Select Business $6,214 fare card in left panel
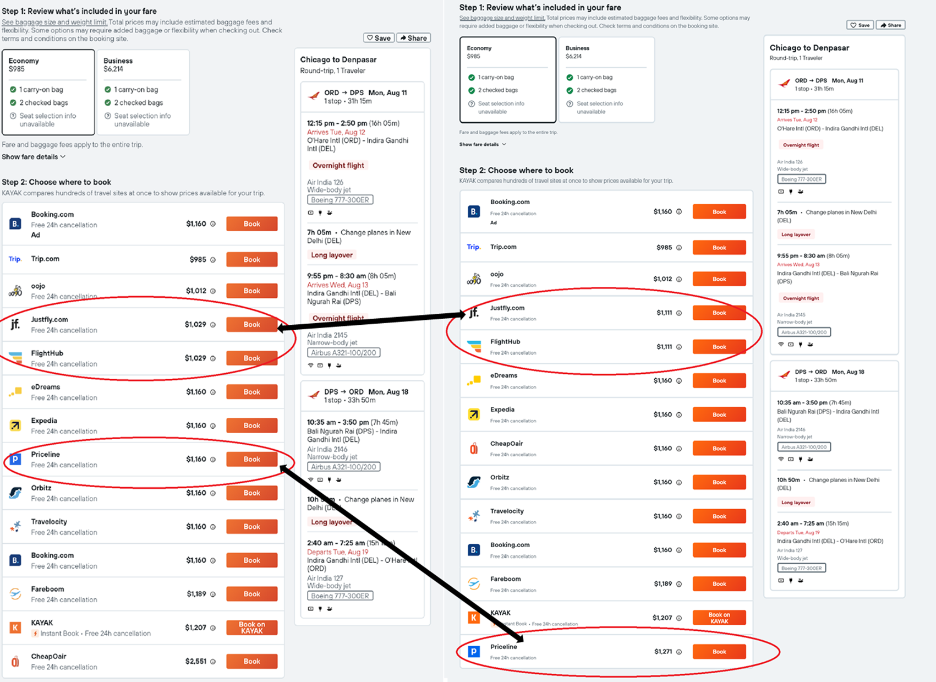936x682 pixels. [x=143, y=92]
